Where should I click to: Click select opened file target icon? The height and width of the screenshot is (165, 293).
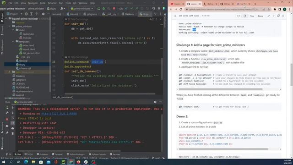[26, 14]
